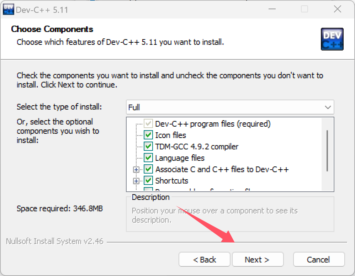Cancel the installation

tap(319, 260)
